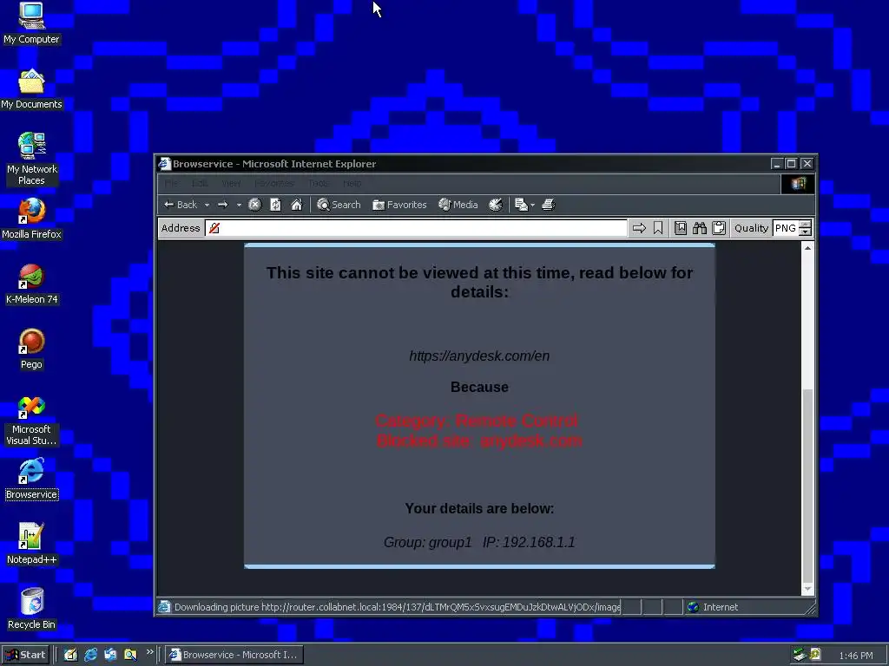Open the Forward history dropdown arrow
Screen dimensions: 889x666
(239, 205)
